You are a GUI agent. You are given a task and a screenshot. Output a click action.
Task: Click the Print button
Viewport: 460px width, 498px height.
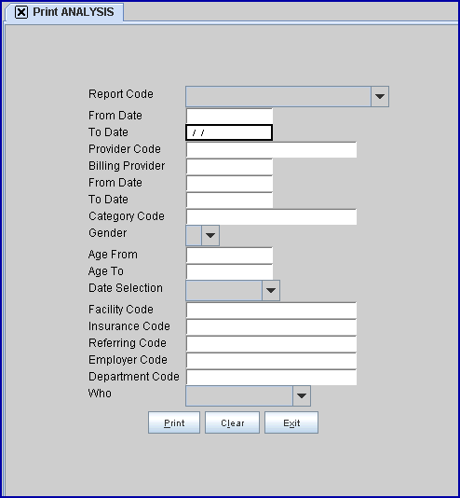(174, 422)
